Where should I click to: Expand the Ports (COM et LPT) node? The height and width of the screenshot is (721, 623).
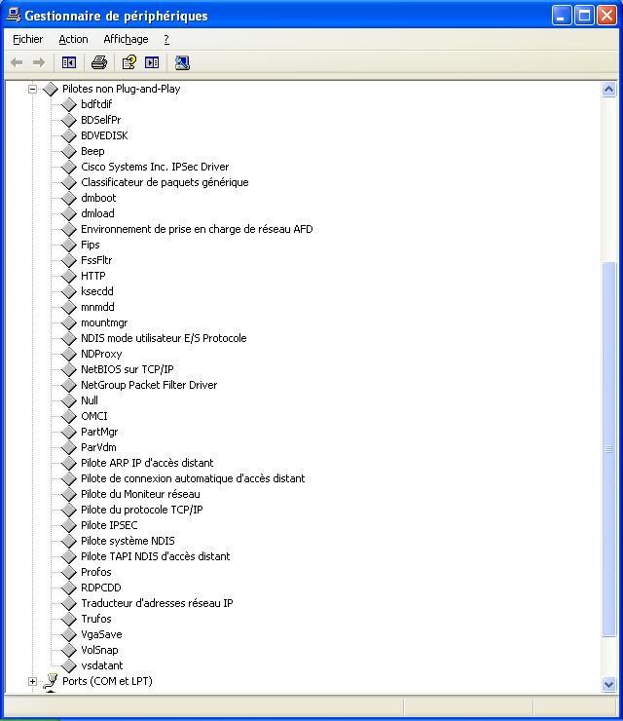(32, 681)
